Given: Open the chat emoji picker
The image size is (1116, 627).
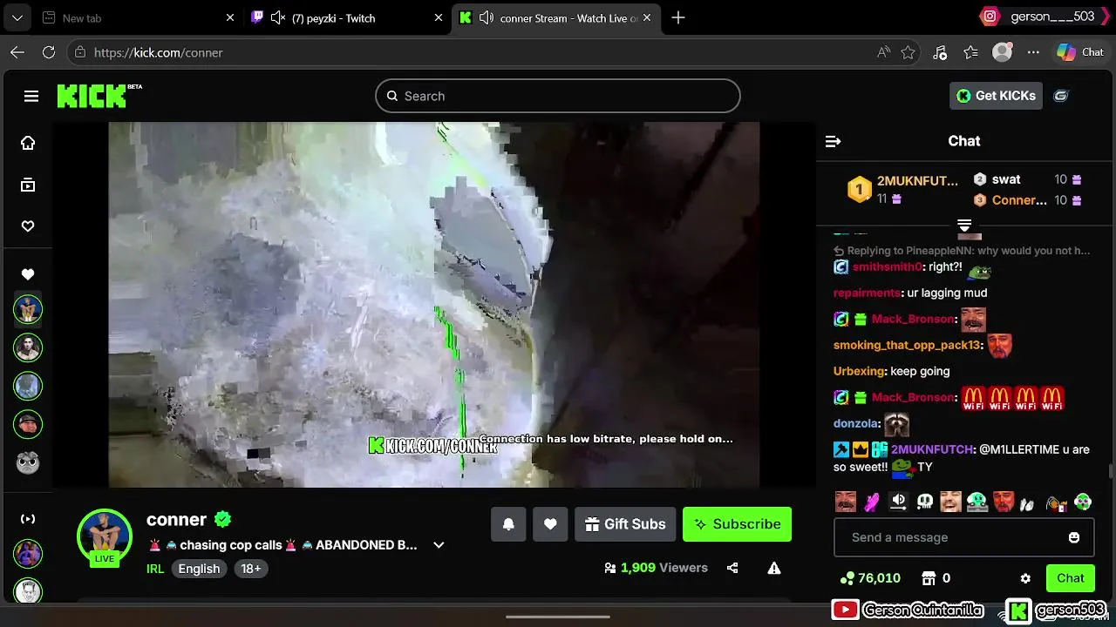Looking at the screenshot, I should pos(1074,537).
